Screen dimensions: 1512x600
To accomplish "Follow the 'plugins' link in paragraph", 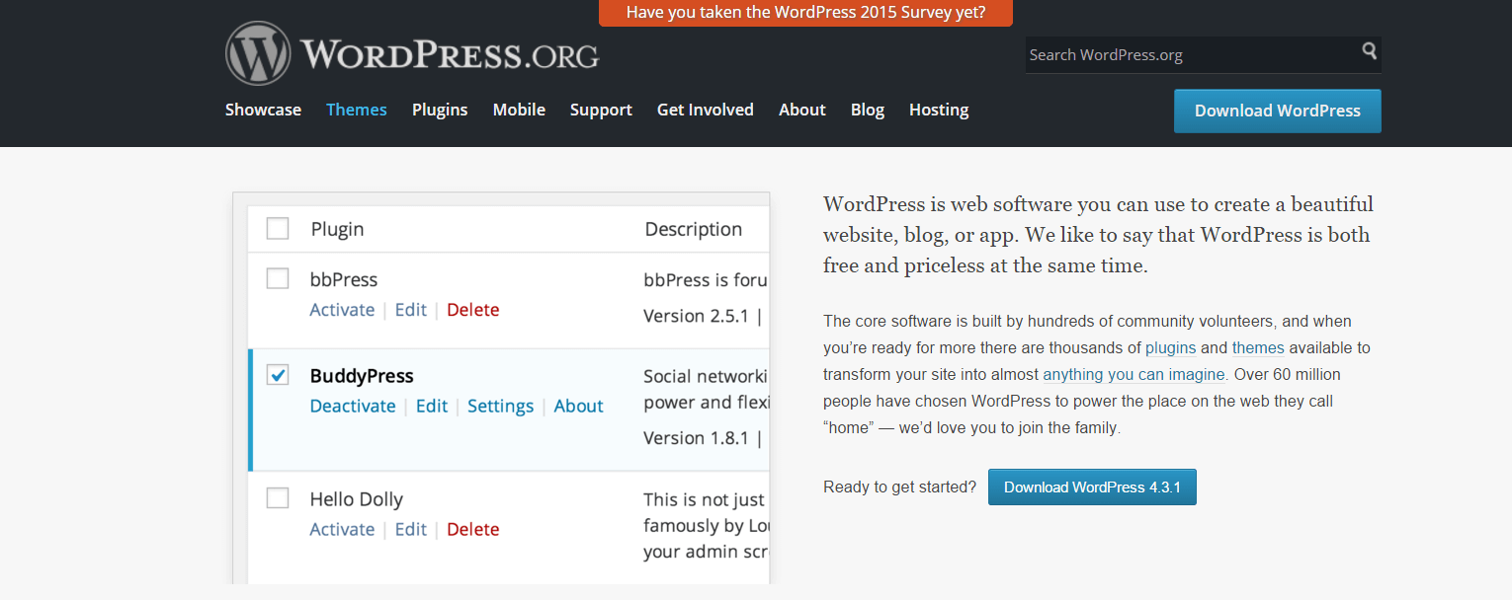I will click(1170, 347).
